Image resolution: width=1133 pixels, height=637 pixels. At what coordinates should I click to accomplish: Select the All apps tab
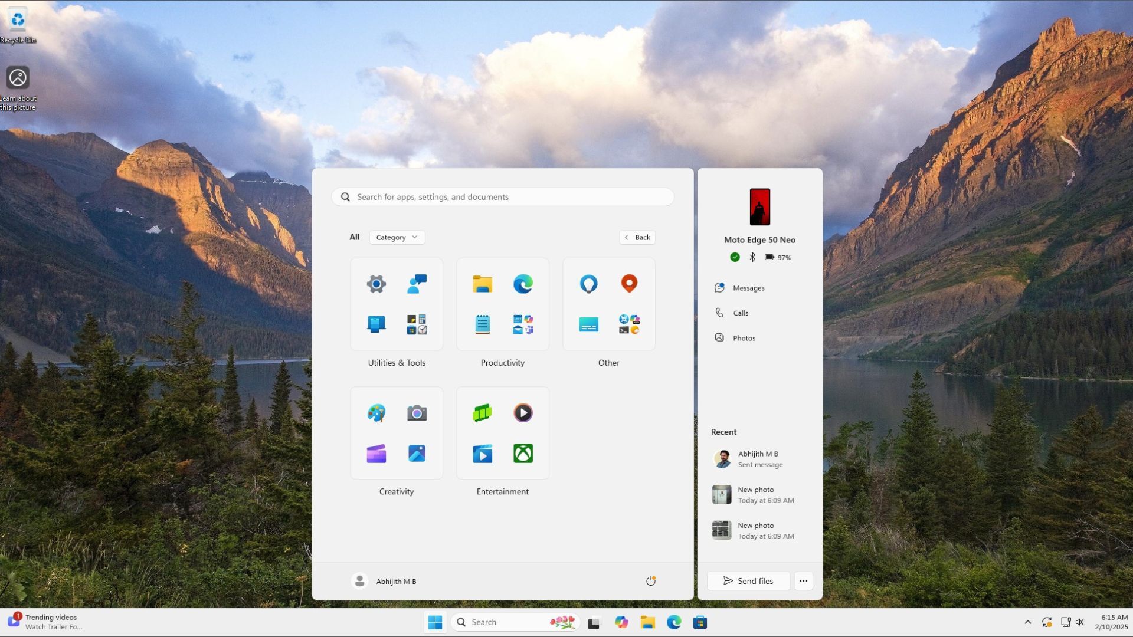[x=354, y=237]
